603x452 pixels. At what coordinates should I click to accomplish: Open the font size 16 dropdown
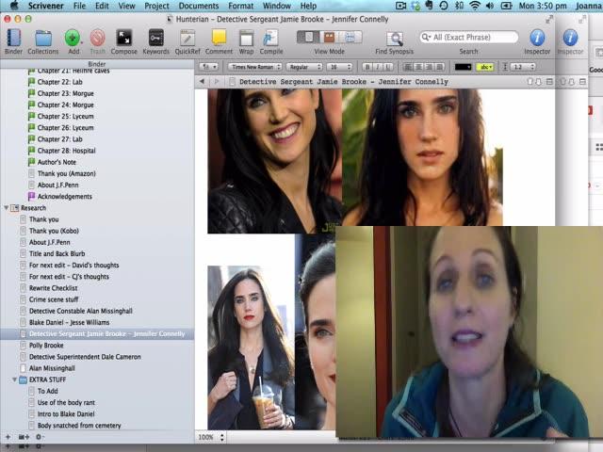point(339,67)
